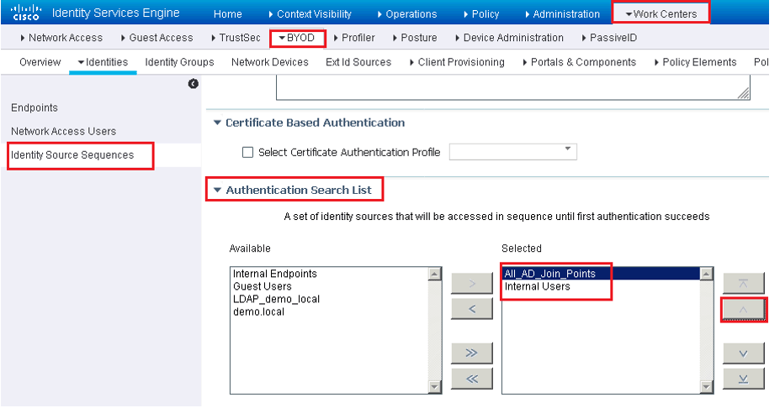Open the Operations menu
Image resolution: width=780 pixels, height=408 pixels.
[407, 14]
